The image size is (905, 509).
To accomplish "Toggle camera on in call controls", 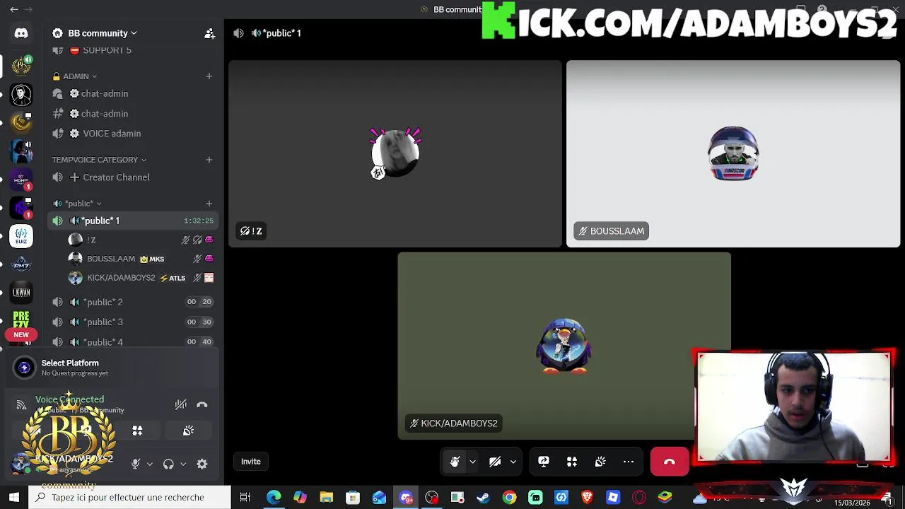I will (x=495, y=462).
